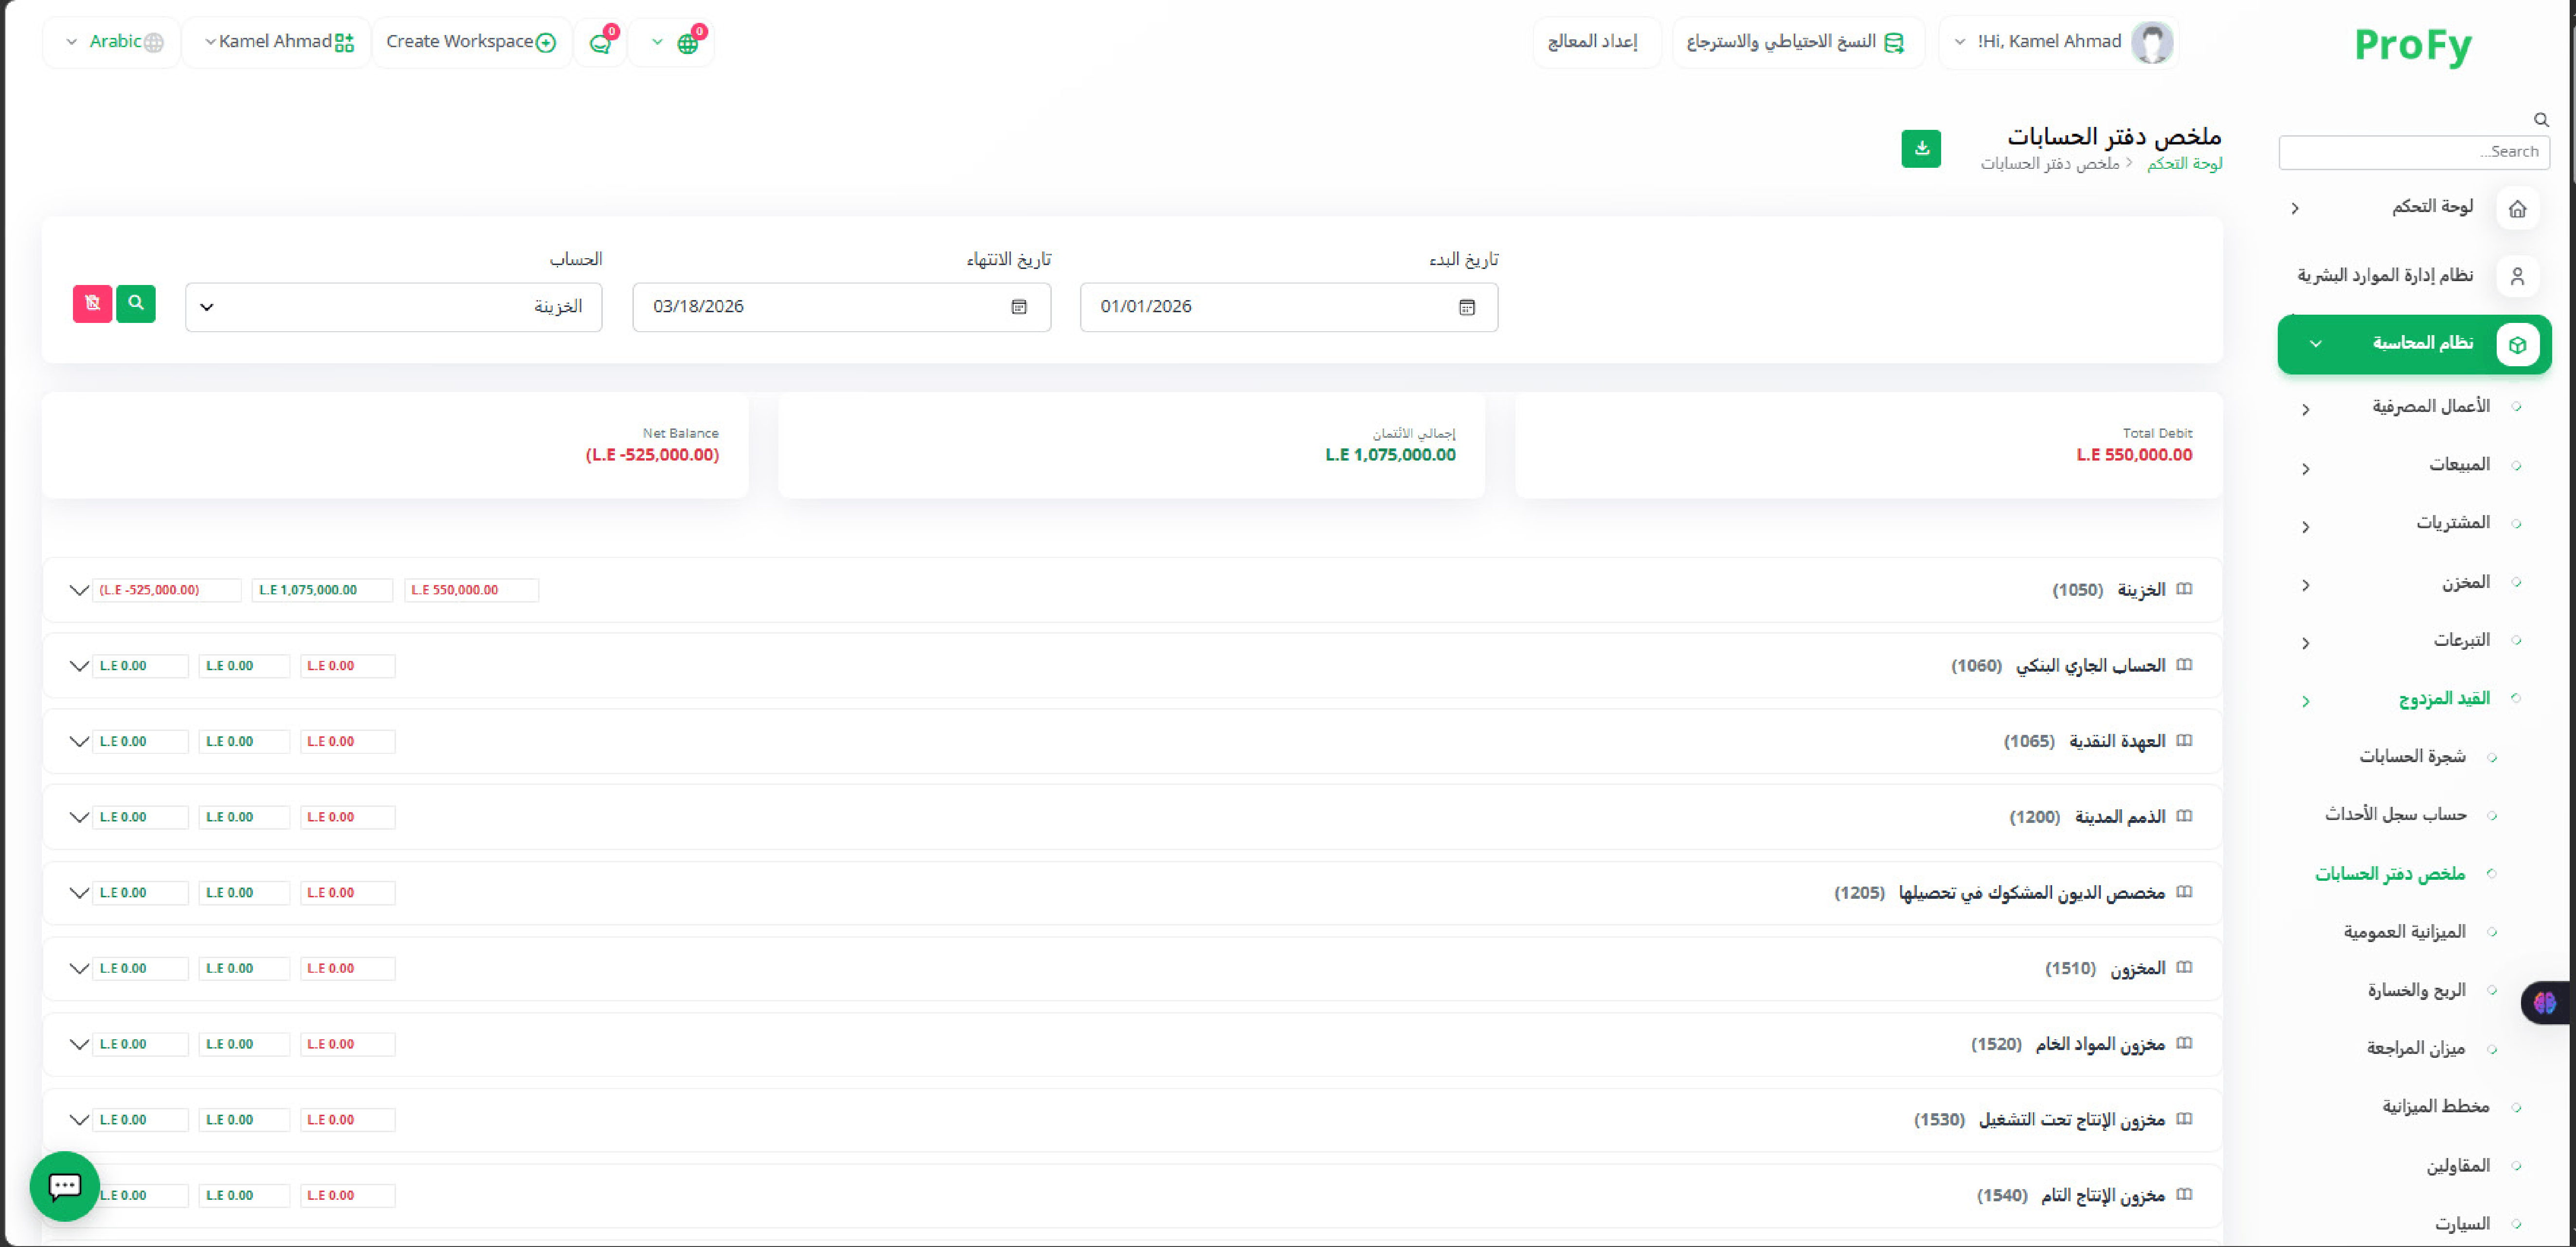Open شجرة الحسابات in the sidebar
This screenshot has width=2576, height=1247.
click(x=2412, y=757)
